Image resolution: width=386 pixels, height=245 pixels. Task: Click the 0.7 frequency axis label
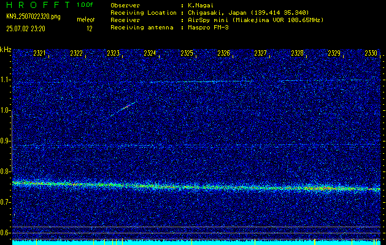[x=5, y=202]
